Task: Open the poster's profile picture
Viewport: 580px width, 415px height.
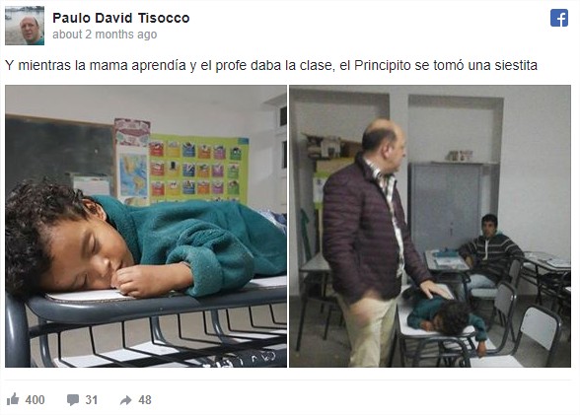Action: (25, 26)
